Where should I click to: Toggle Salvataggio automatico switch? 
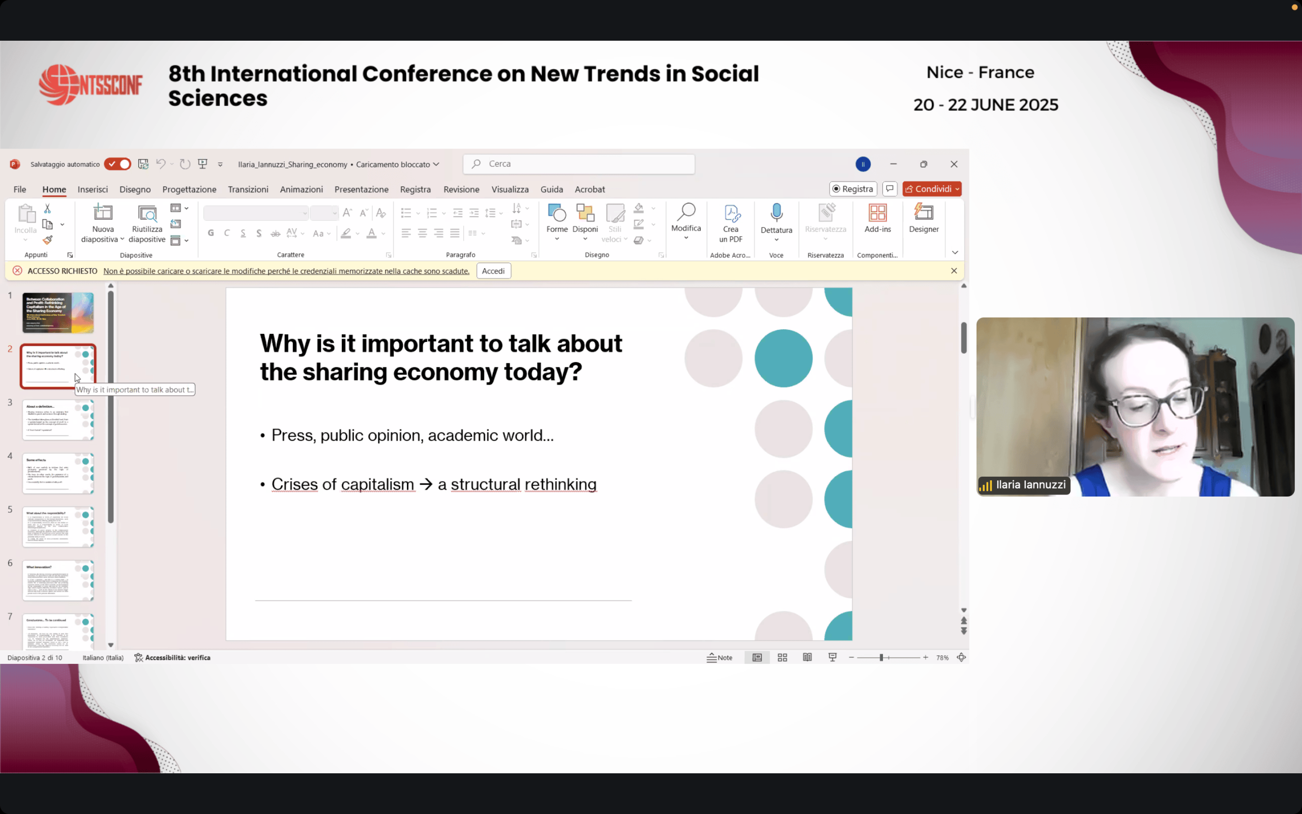tap(118, 164)
